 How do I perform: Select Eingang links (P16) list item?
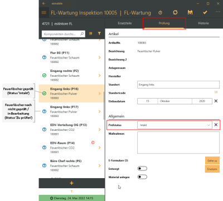click(x=72, y=94)
